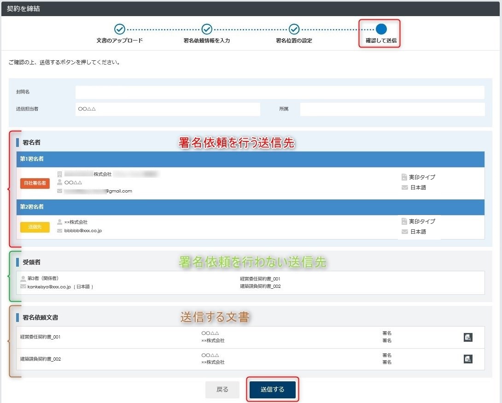
Task: Select the 署名依頼情報を入力 step
Action: (206, 33)
